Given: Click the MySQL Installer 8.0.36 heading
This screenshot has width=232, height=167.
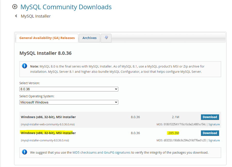Looking at the screenshot, I should [45, 53].
